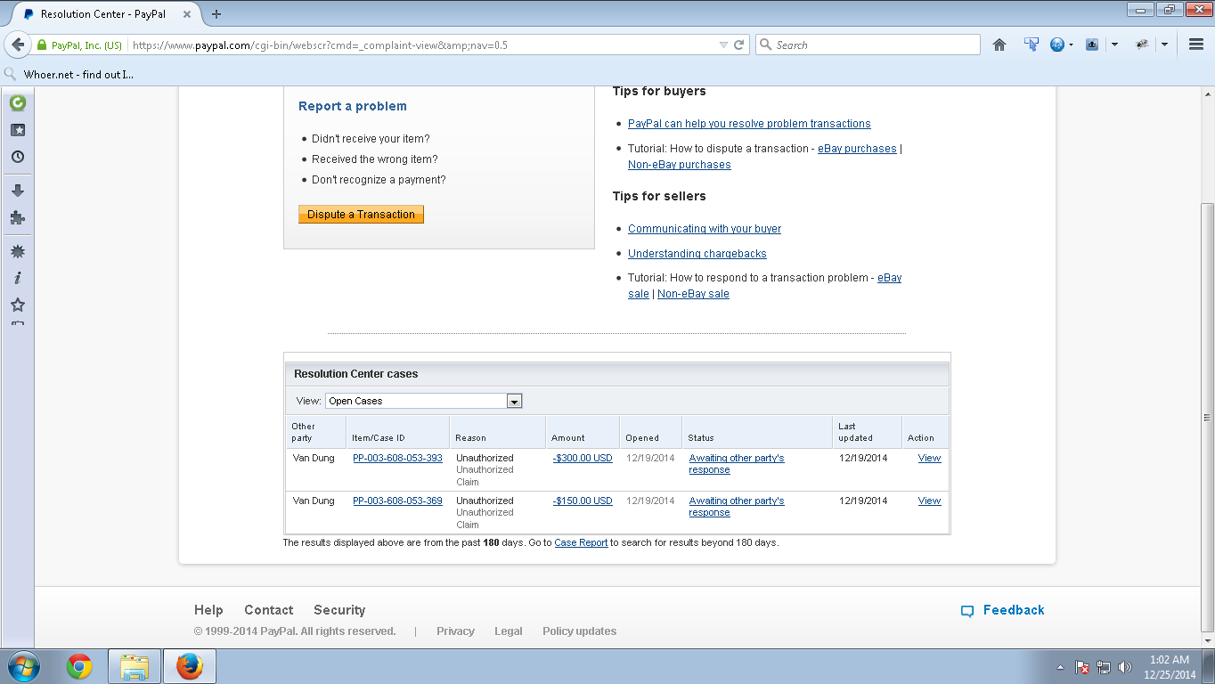
Task: Open the eBay purchases tutorial link
Action: 857,149
